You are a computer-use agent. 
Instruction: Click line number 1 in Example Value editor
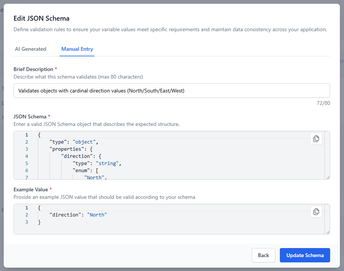[27, 207]
